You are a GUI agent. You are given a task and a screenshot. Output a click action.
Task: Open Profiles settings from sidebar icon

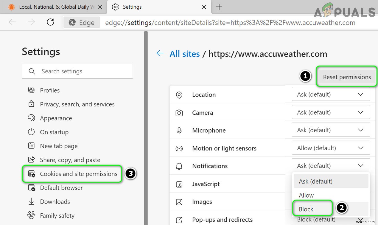coord(31,90)
